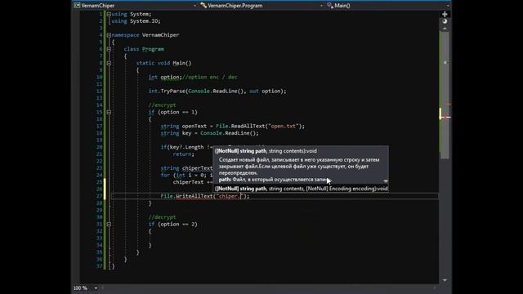Click the VernamChiper project icon in navigation bar
The width and height of the screenshot is (523, 294).
pyautogui.click(x=77, y=6)
